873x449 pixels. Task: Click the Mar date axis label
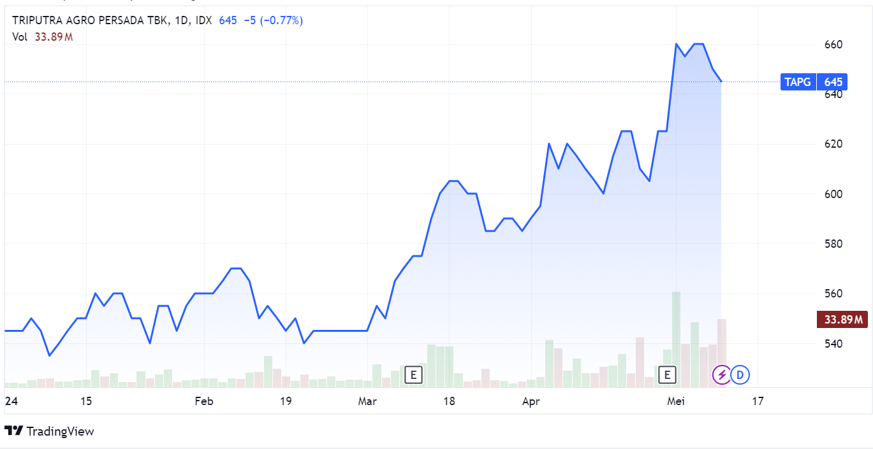click(x=367, y=402)
